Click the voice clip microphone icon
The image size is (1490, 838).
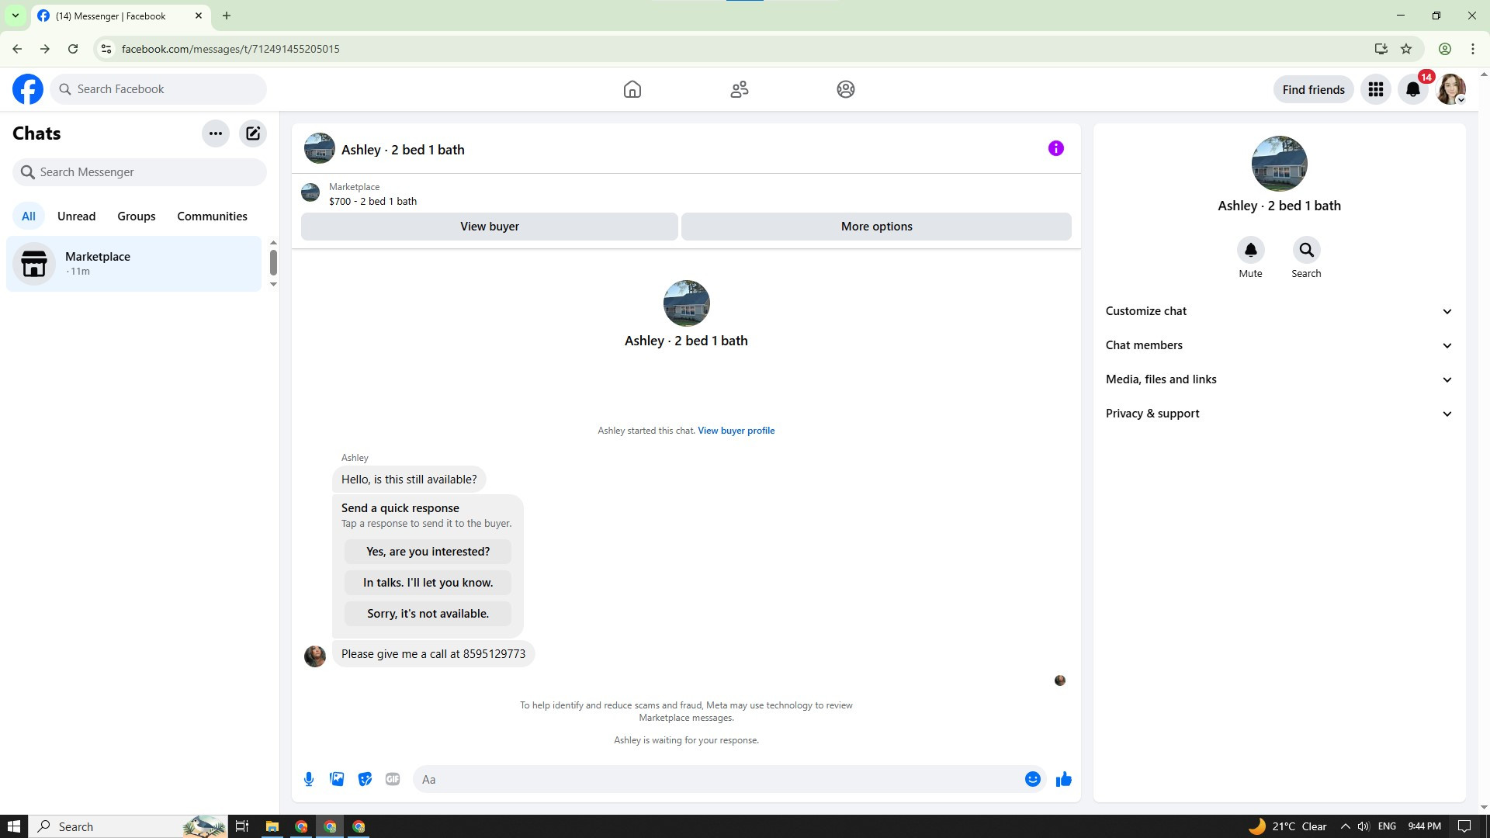pos(309,779)
